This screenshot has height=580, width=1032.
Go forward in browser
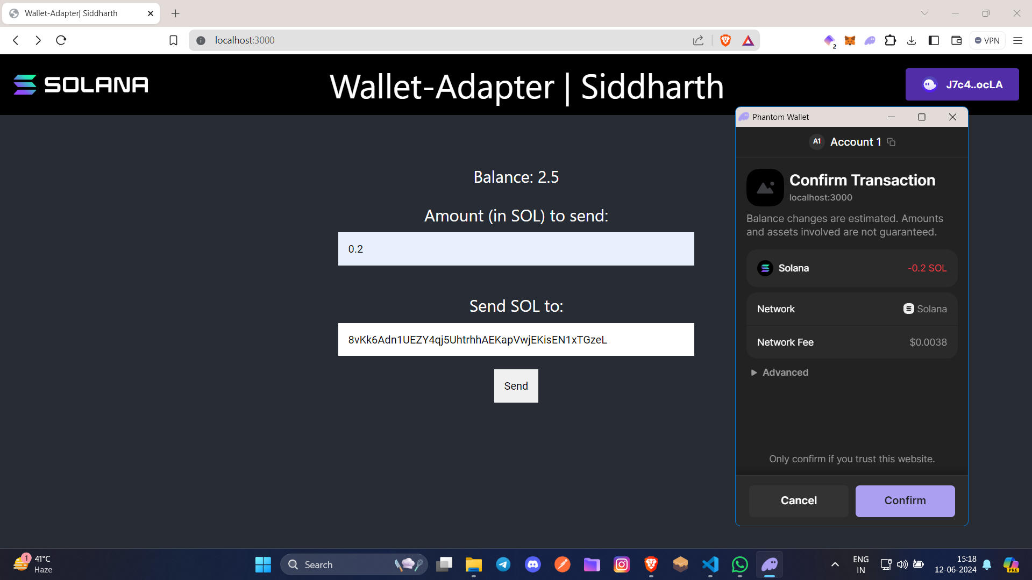38,40
